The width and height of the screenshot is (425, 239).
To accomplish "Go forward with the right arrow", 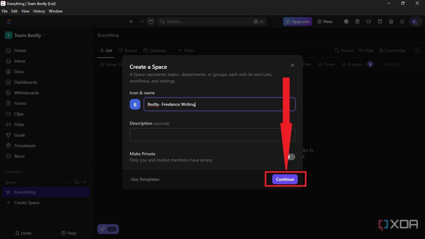I will pos(142,21).
